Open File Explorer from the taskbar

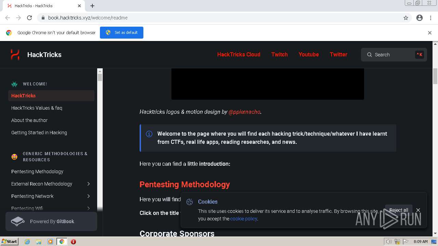click(39, 242)
